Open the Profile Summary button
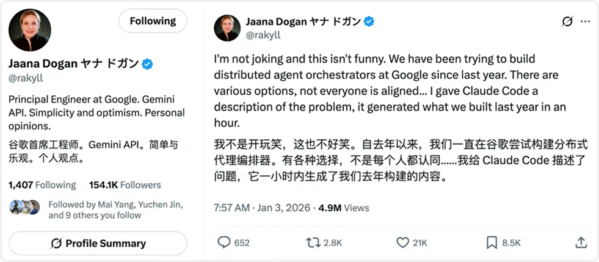 pos(98,243)
